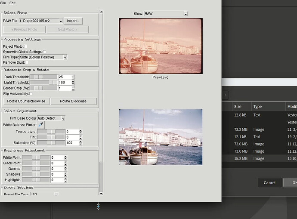Tick the Flip Horizontally checkbox
Image resolution: width=297 pixels, height=219 pixels.
(31, 93)
